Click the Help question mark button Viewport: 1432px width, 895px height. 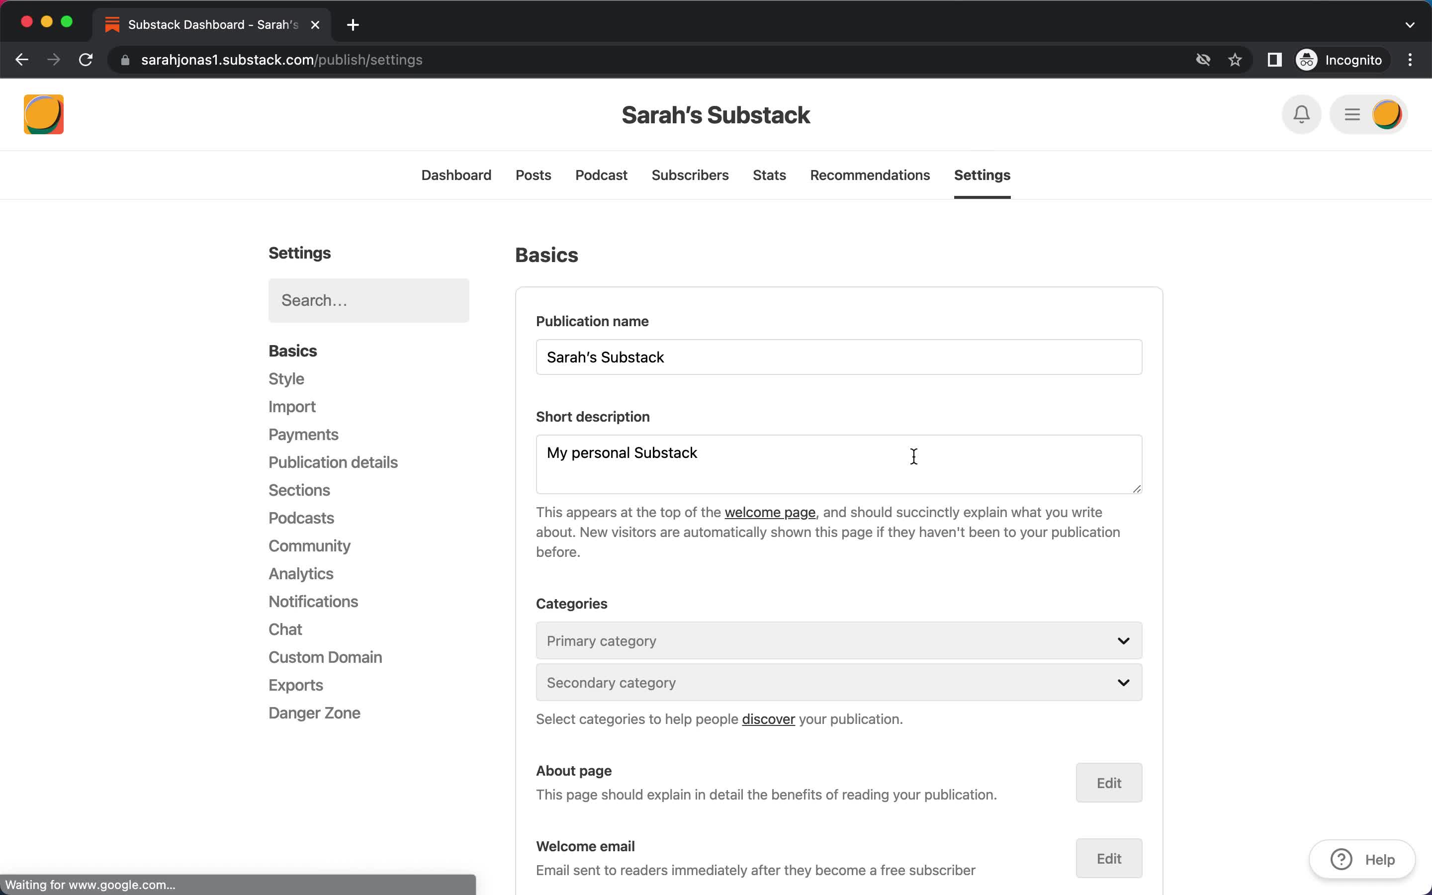pos(1362,859)
